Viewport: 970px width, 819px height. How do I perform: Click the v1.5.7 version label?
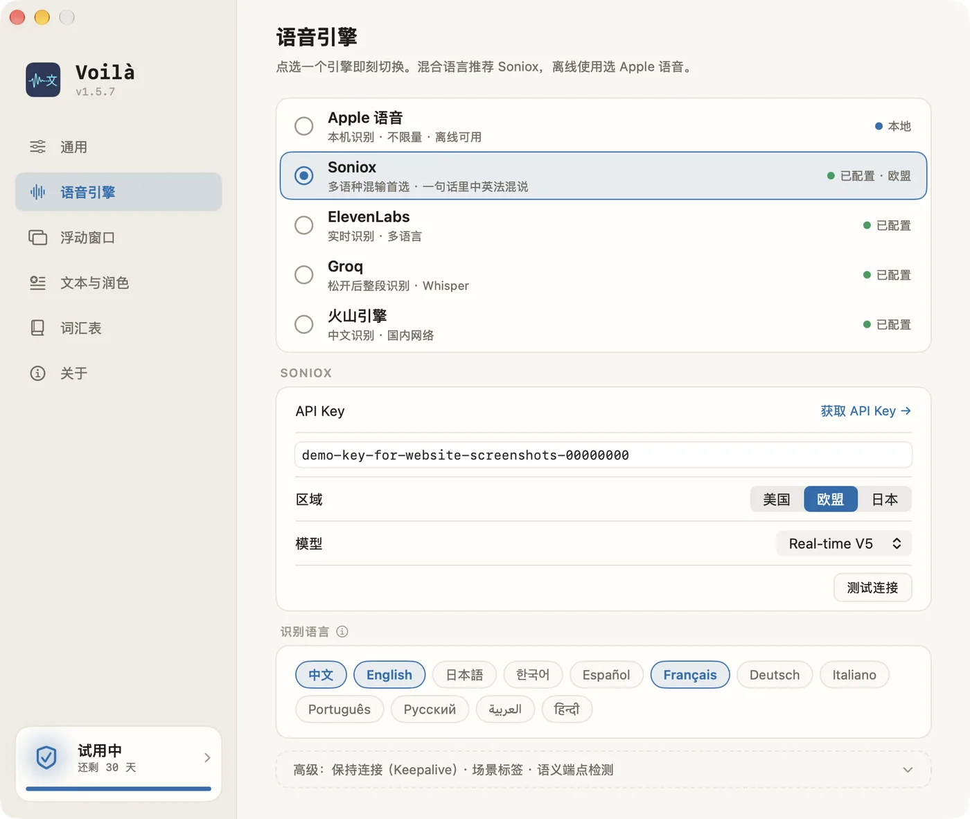pyautogui.click(x=96, y=91)
